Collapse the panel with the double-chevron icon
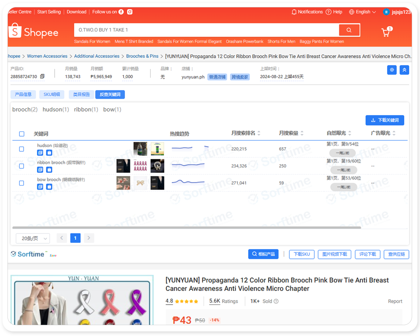 point(404,70)
